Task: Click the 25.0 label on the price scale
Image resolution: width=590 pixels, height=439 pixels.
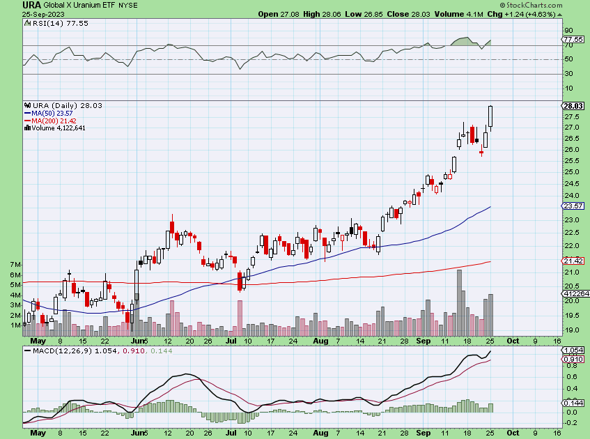Action: [x=572, y=172]
